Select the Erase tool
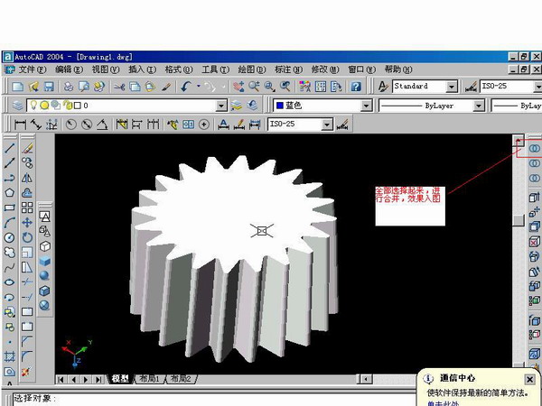 click(x=27, y=148)
